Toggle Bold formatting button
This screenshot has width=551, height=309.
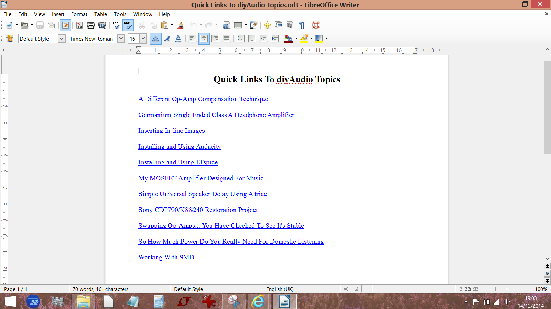point(156,39)
